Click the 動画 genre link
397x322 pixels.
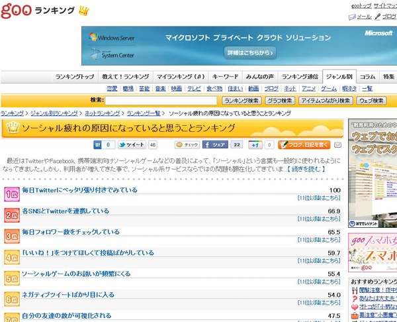pyautogui.click(x=253, y=89)
